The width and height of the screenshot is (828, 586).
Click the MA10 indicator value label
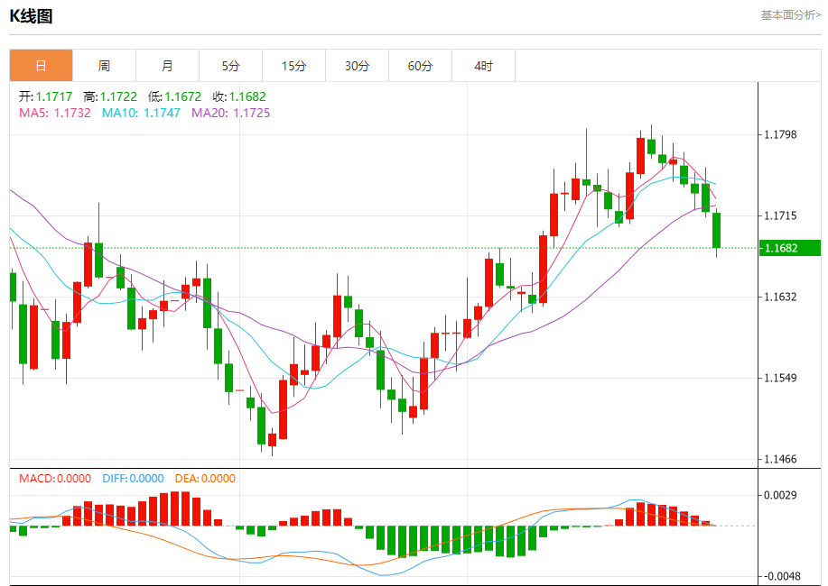click(140, 113)
